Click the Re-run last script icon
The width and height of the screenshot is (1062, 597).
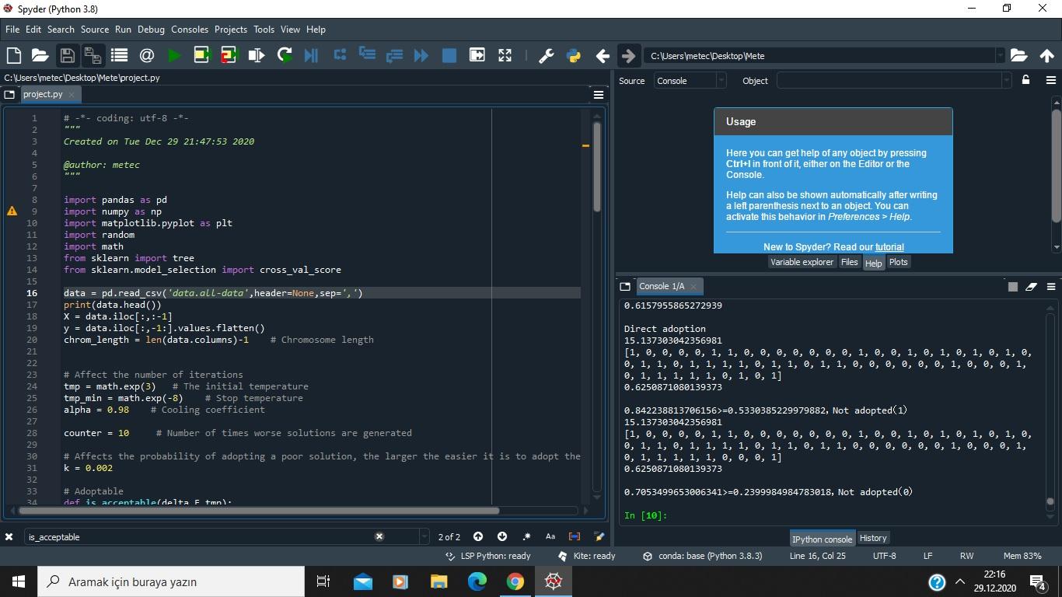[285, 55]
